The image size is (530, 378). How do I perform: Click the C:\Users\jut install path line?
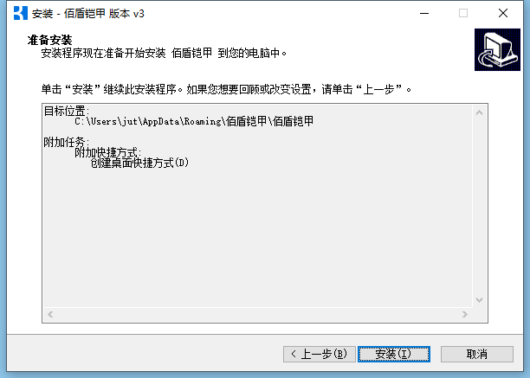tap(194, 121)
